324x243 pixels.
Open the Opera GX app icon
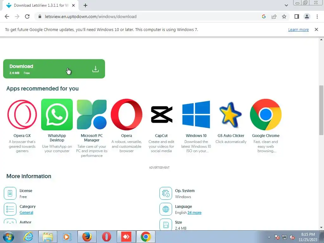[22, 115]
